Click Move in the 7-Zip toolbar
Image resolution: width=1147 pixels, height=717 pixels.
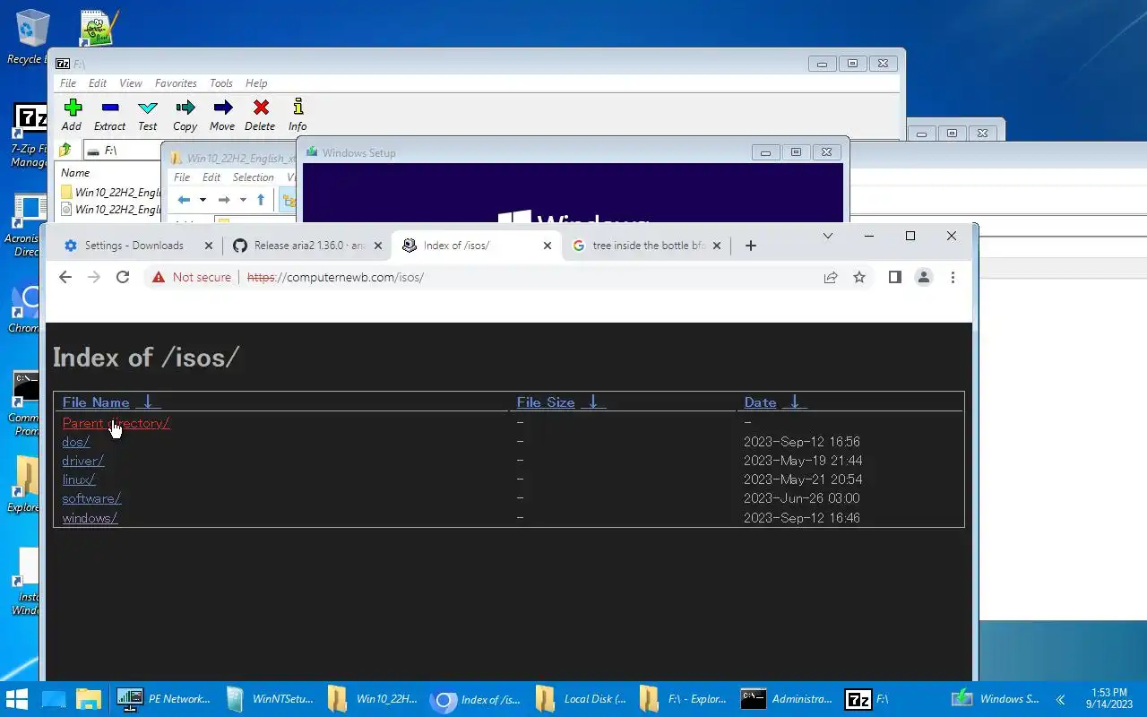click(222, 115)
